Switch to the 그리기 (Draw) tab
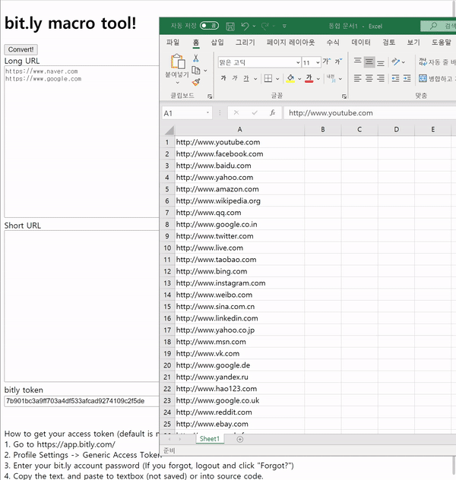456x480 pixels. 245,43
